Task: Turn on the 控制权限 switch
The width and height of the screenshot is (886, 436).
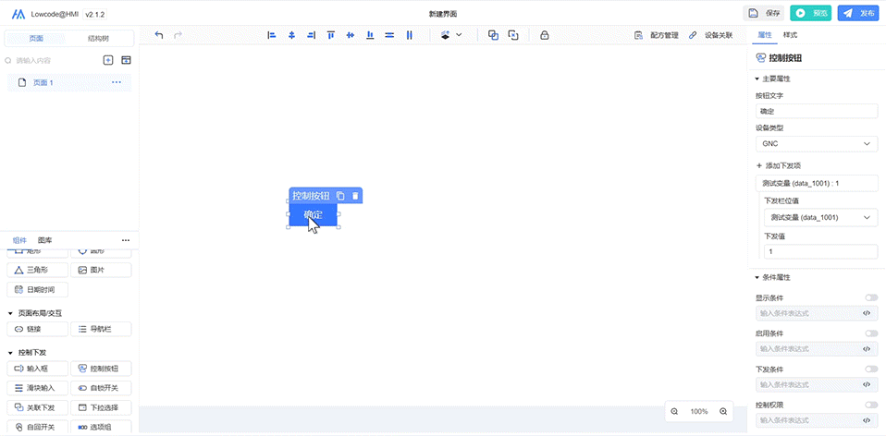Action: tap(870, 405)
